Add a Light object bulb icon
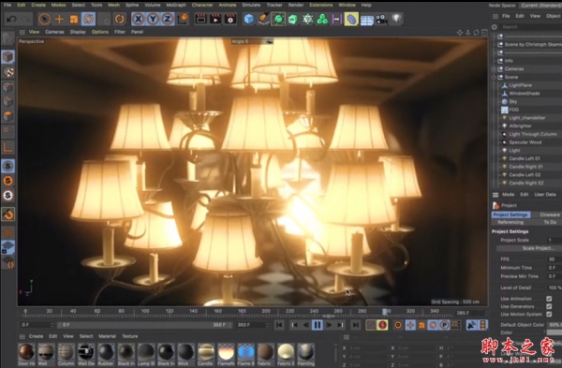This screenshot has height=368, width=562. (396, 19)
